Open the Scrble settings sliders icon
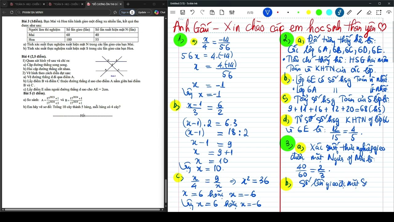Viewport: 394px width, 222px height. [x=232, y=12]
